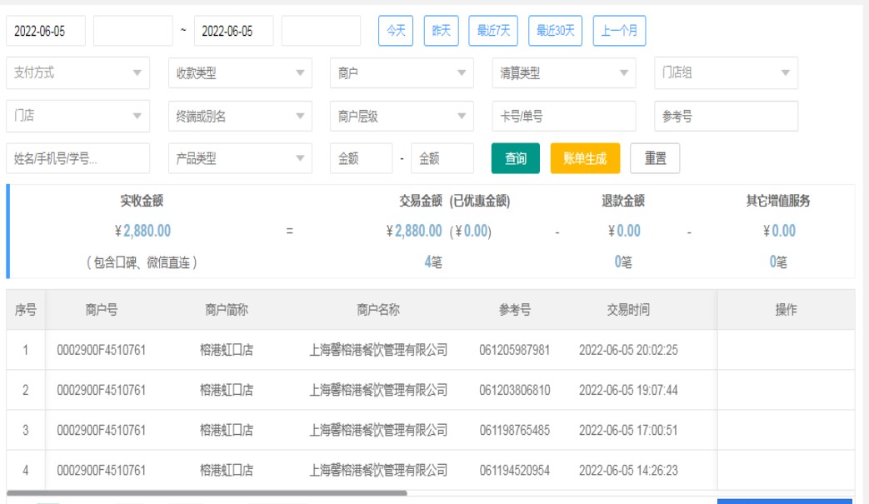
Task: Click the 重置 reset button
Action: (655, 158)
